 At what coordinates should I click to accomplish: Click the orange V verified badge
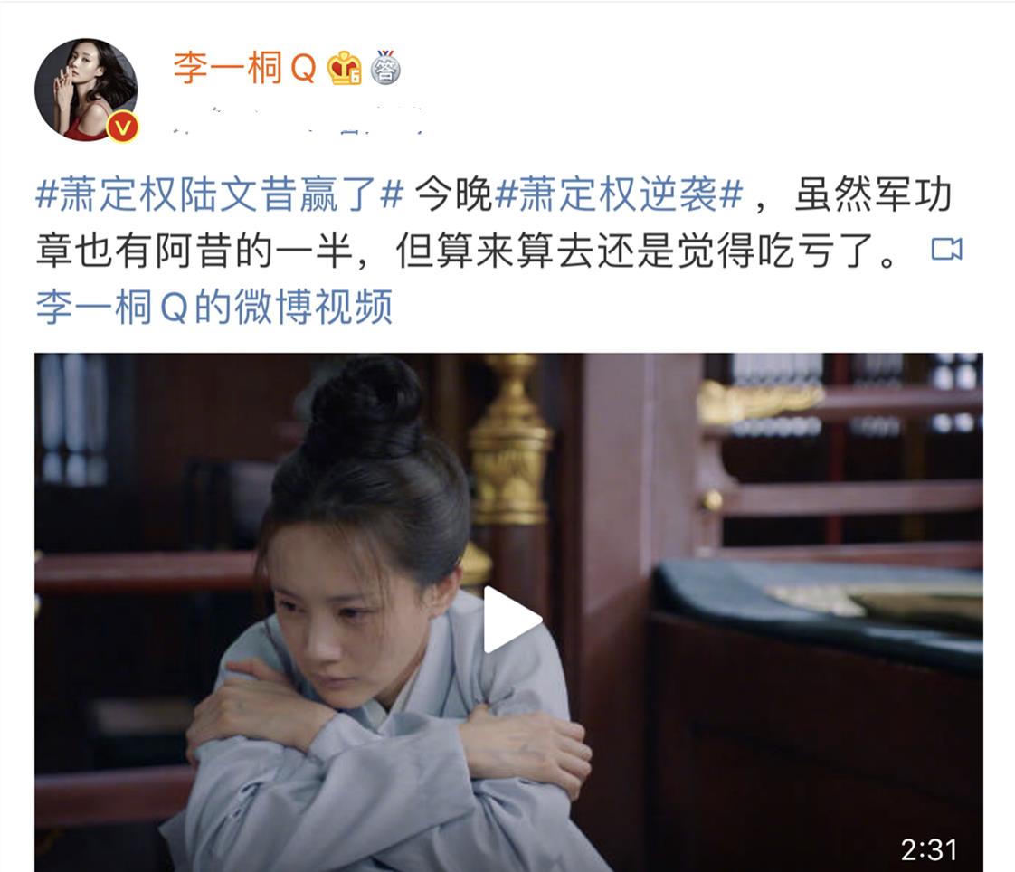pyautogui.click(x=122, y=127)
